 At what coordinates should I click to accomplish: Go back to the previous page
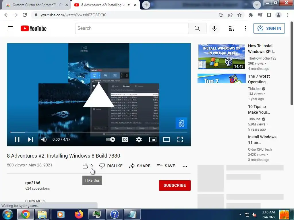coord(6,15)
